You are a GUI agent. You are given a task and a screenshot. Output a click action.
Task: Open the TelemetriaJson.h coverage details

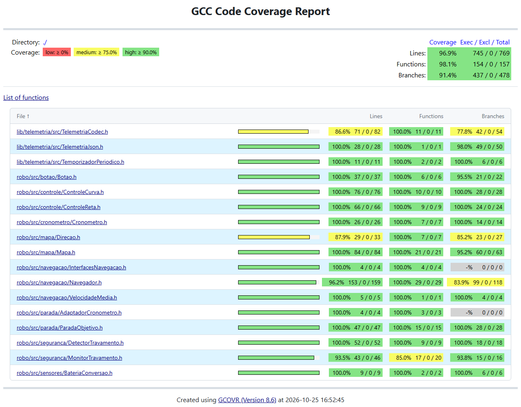[x=60, y=147]
